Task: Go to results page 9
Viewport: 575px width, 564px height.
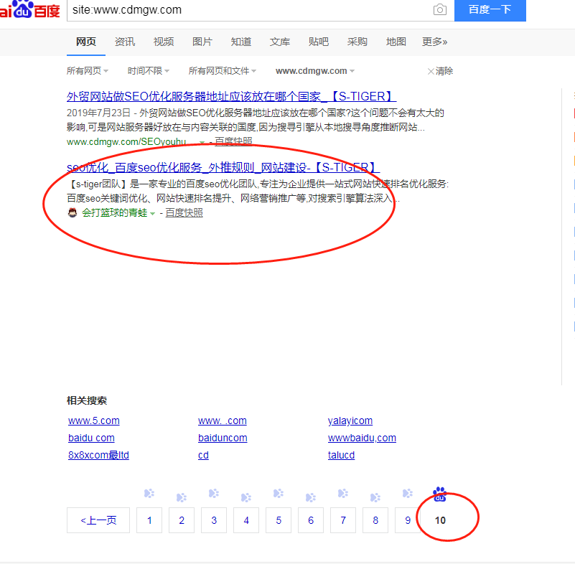Action: coord(408,520)
